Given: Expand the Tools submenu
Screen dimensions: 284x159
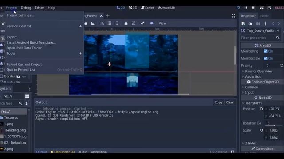Looking at the screenshot, I should pyautogui.click(x=44, y=53).
